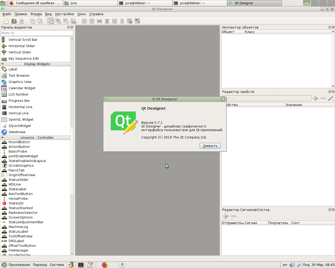Click Lay Out Vertically toolbar icon
The image size is (335, 268).
coord(92,21)
